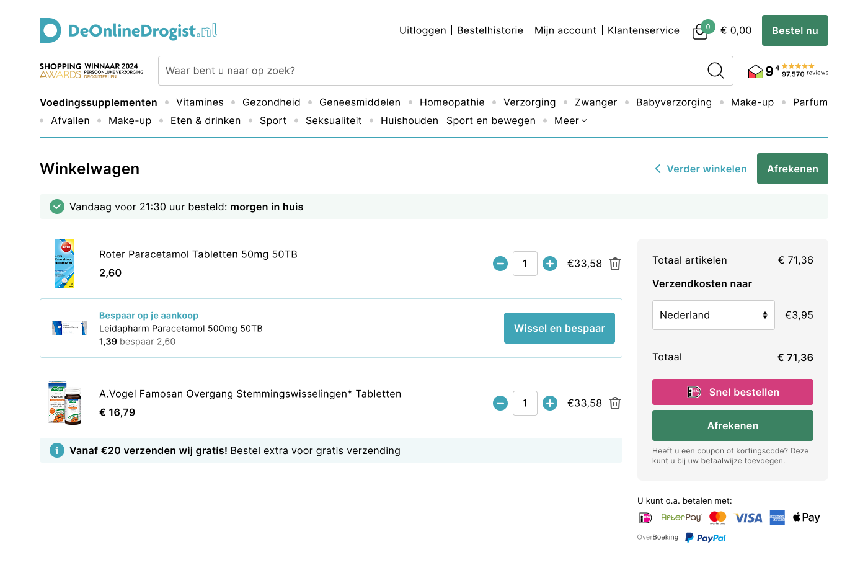Click Afrekenen button beside Verder winkelen

tap(792, 169)
